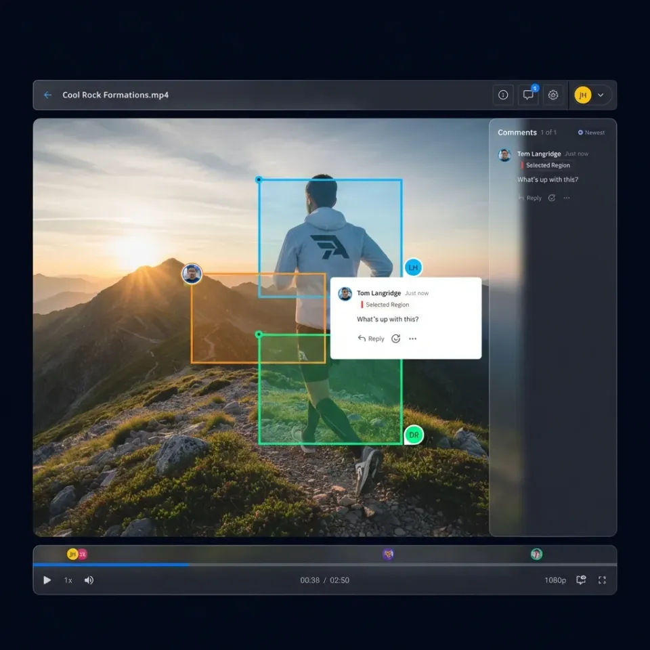The image size is (650, 650).
Task: Open the overflow menu in the comment popup
Action: 412,339
